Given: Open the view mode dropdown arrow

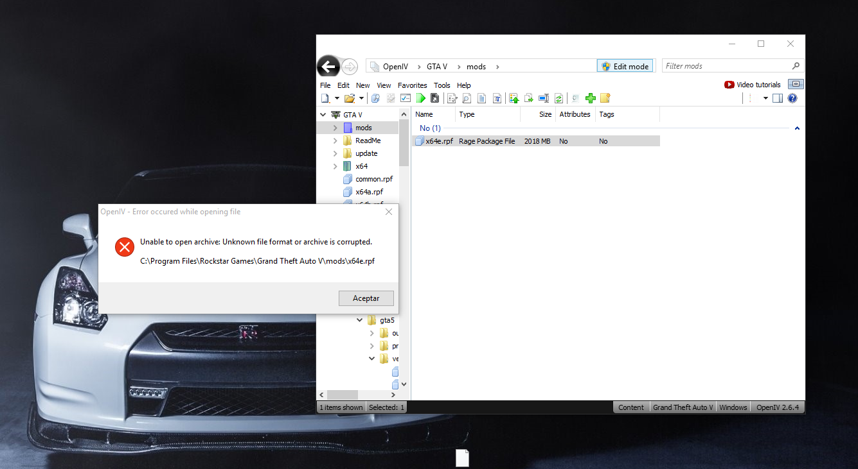Looking at the screenshot, I should pyautogui.click(x=765, y=98).
